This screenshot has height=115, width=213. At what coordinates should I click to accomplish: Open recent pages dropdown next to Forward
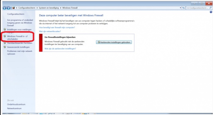(11, 8)
